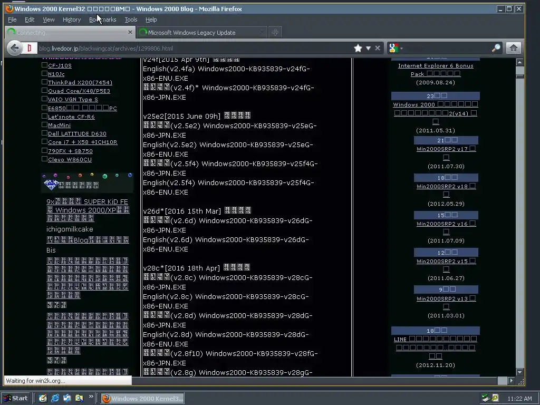Click Show Desktop in Quick Launch
Image resolution: width=540 pixels, height=405 pixels.
click(x=43, y=398)
